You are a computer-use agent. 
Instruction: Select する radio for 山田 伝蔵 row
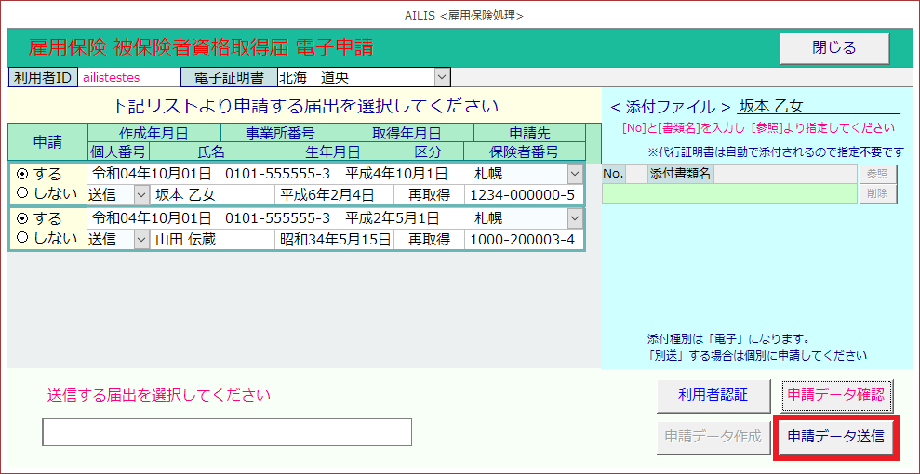(x=22, y=219)
